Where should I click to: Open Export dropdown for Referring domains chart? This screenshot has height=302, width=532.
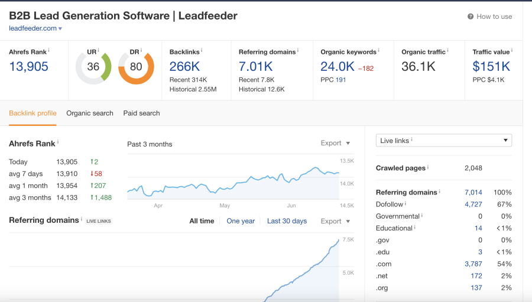pos(335,221)
